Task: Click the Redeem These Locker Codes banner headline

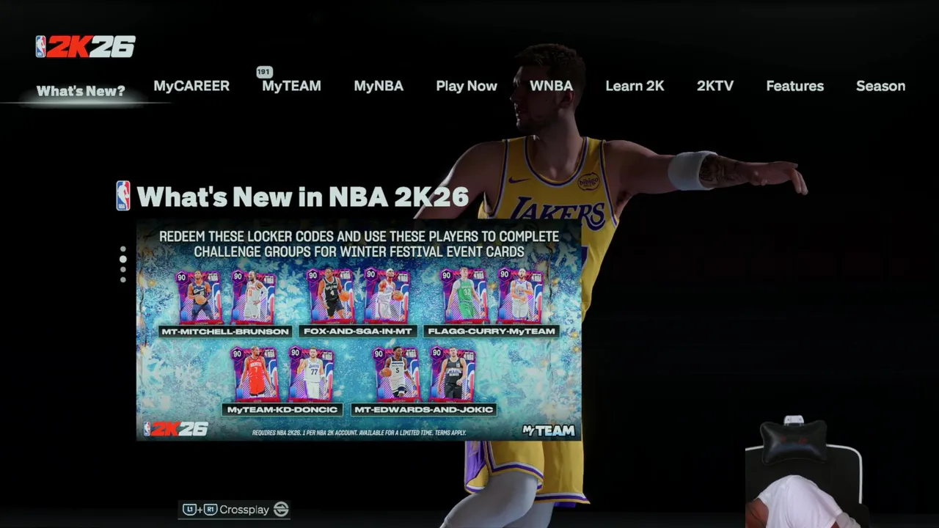Action: pyautogui.click(x=359, y=243)
